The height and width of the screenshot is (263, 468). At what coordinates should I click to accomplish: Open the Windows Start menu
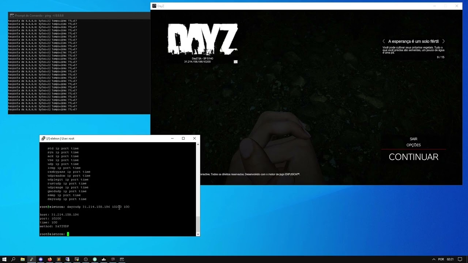click(x=4, y=259)
